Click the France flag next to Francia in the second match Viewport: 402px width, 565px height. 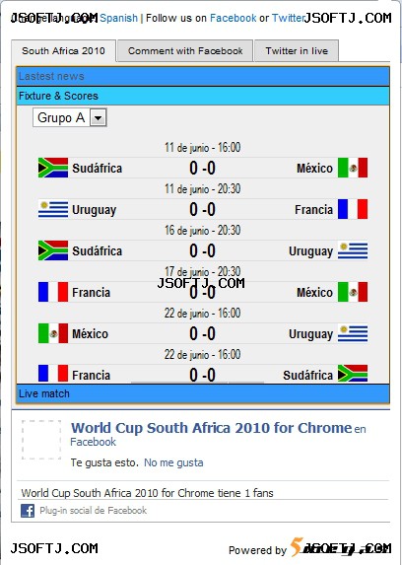click(353, 209)
